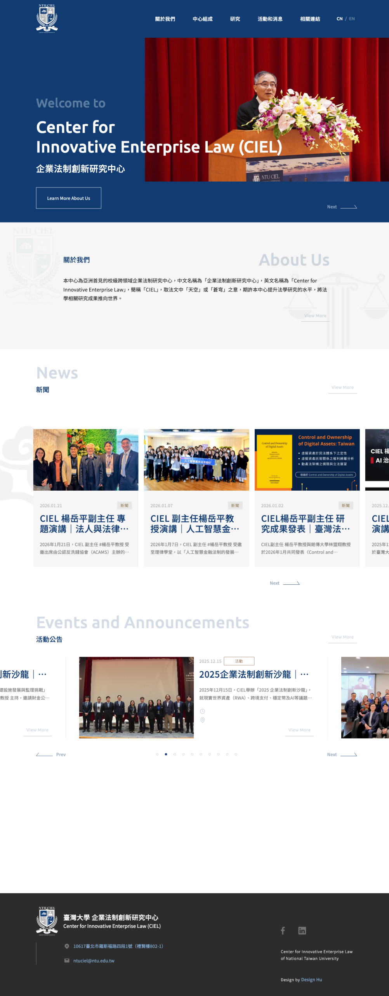
Task: Click 2026.01.21 date text
Action: pos(51,506)
